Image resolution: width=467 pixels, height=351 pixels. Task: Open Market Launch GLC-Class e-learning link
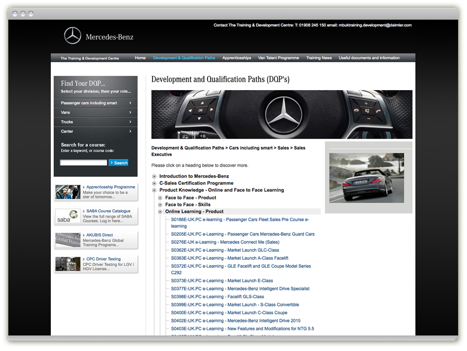pos(225,250)
